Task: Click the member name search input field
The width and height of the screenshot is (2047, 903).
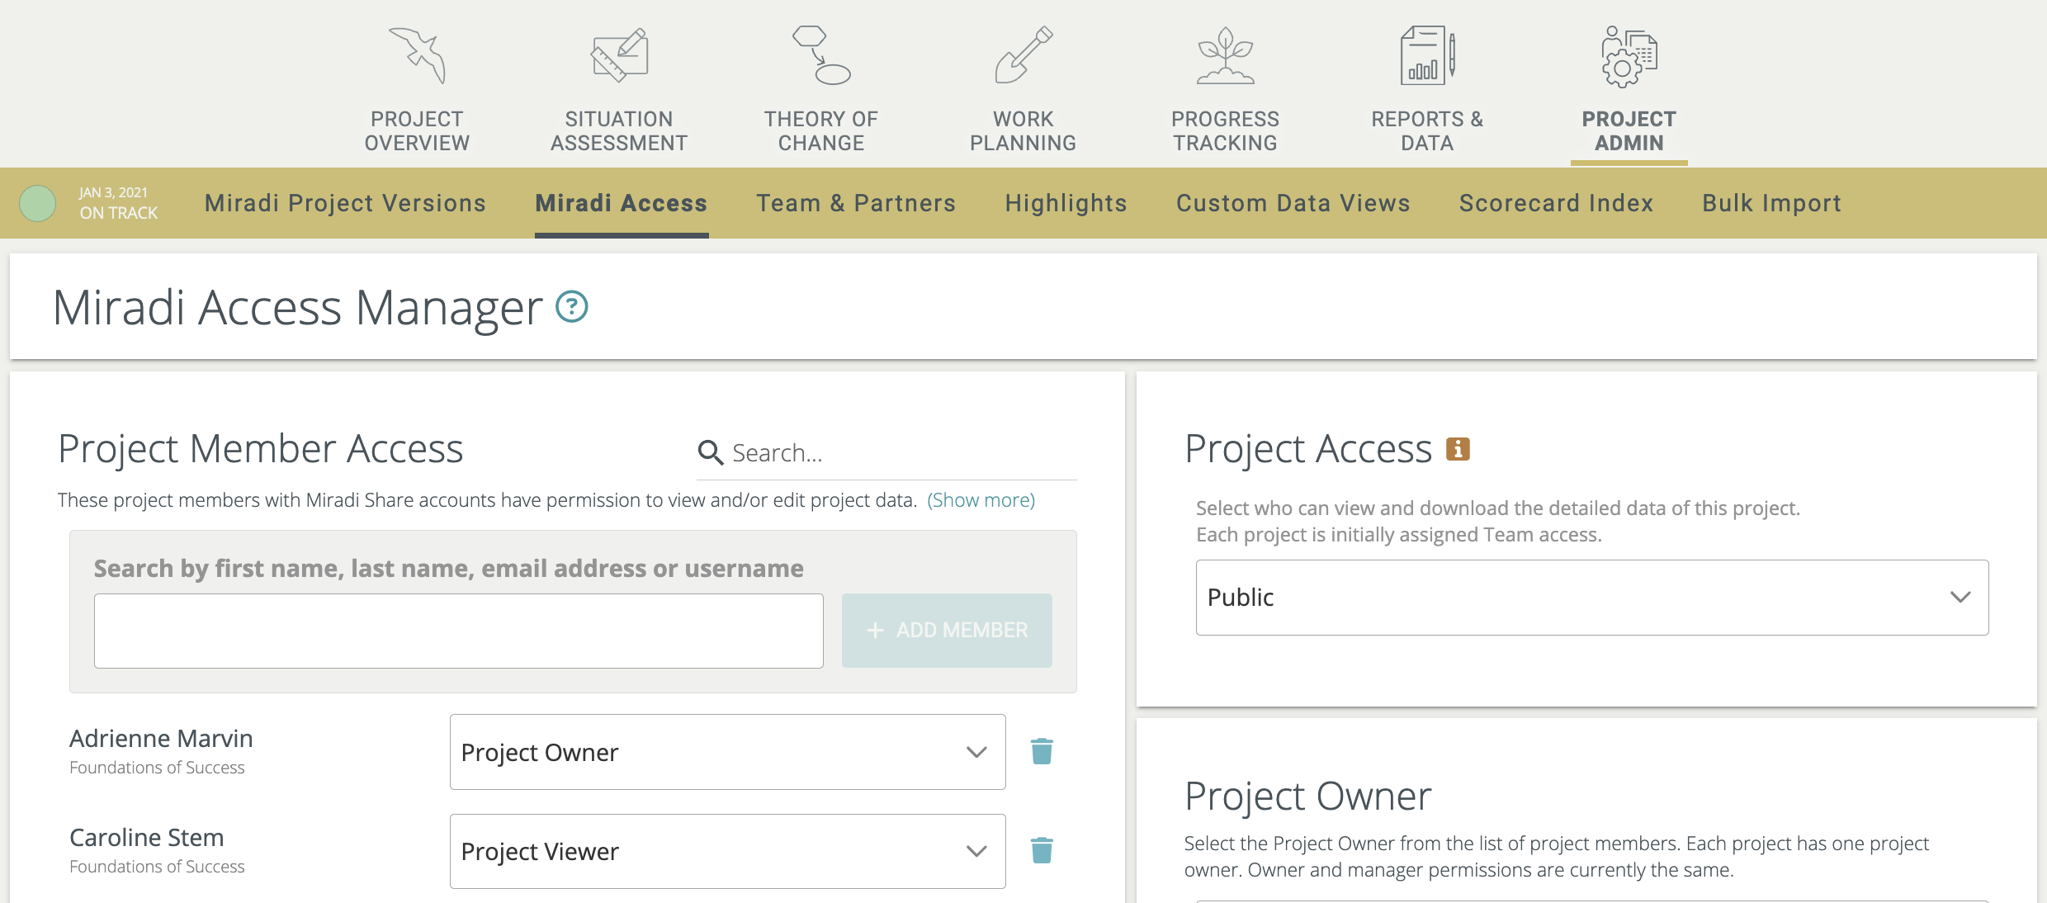Action: point(458,631)
